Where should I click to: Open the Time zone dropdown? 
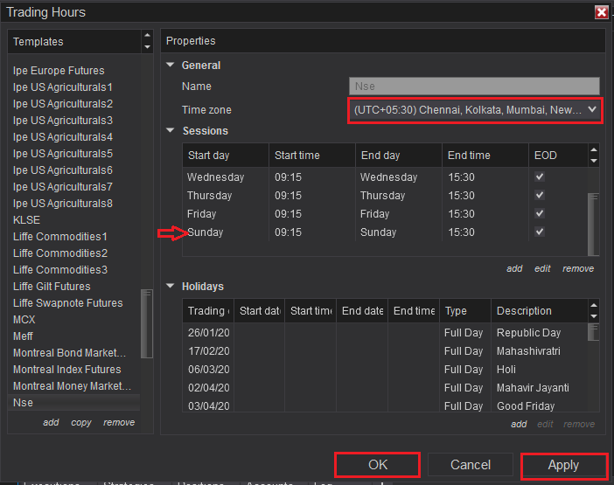(591, 110)
